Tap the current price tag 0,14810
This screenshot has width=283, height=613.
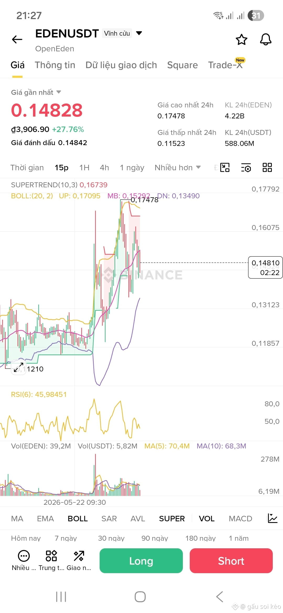265,267
